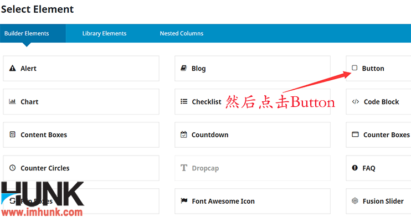Click the Countdown calendar icon

pyautogui.click(x=184, y=135)
